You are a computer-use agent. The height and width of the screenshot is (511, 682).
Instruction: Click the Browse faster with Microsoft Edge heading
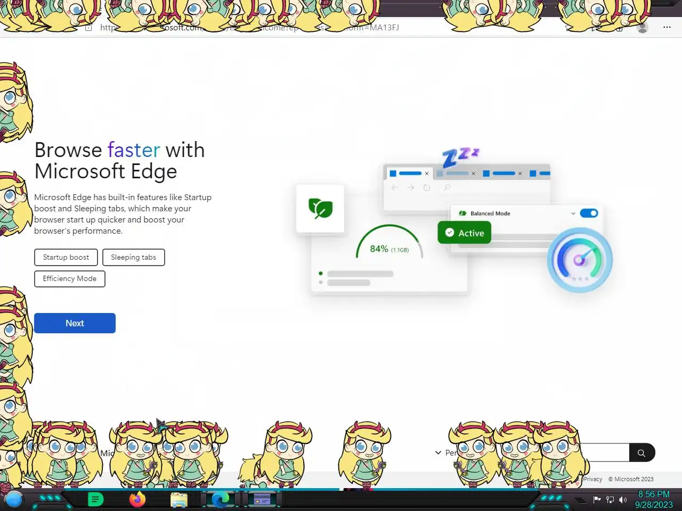pyautogui.click(x=119, y=161)
